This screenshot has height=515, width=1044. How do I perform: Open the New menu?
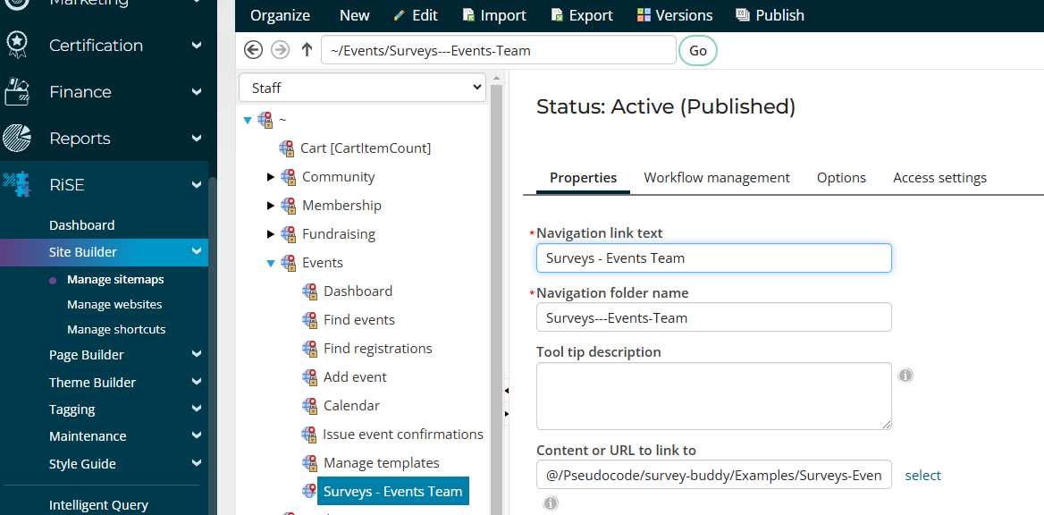(354, 15)
